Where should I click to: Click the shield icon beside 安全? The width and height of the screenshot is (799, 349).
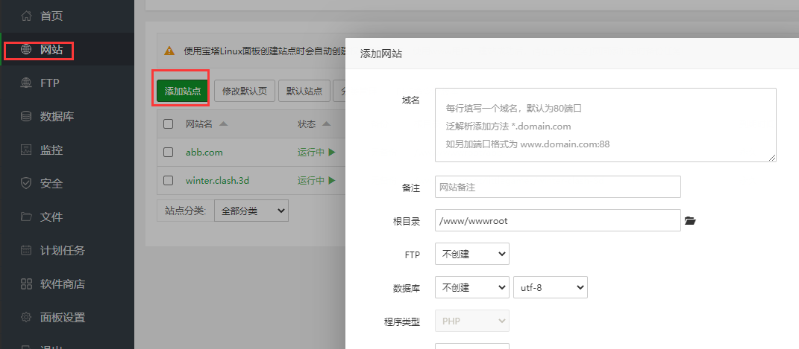click(x=26, y=183)
